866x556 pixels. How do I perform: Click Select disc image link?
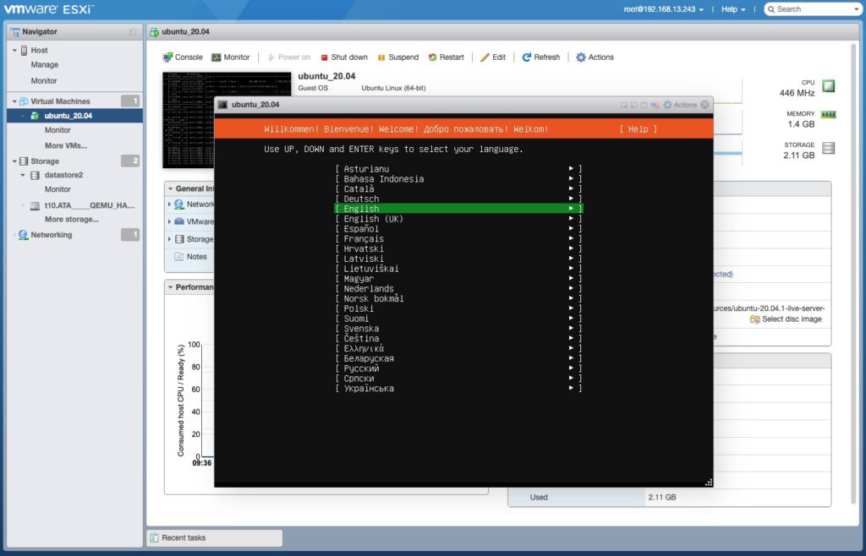pyautogui.click(x=786, y=319)
